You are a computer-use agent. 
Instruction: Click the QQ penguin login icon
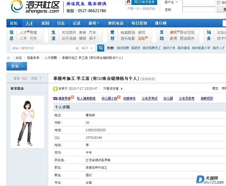coord(128,2)
